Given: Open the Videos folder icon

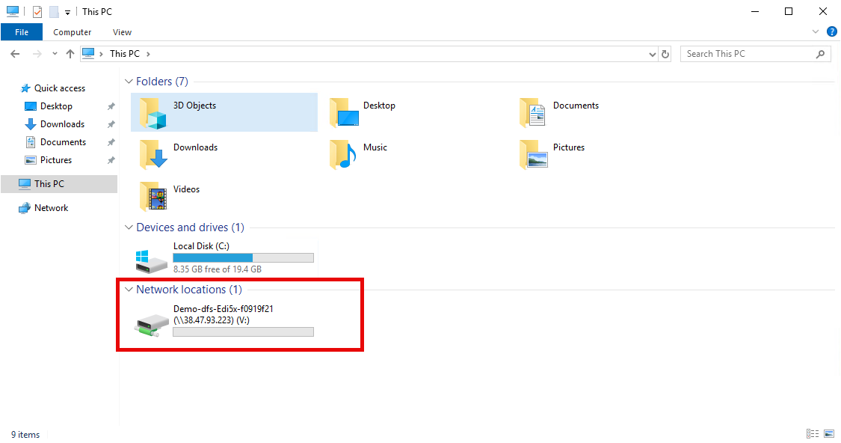Looking at the screenshot, I should point(153,196).
